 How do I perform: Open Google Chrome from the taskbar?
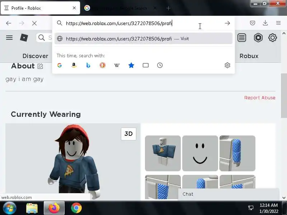point(76,208)
